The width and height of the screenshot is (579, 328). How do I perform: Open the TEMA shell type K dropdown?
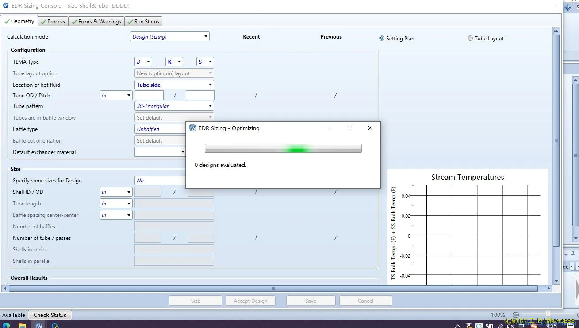point(174,62)
